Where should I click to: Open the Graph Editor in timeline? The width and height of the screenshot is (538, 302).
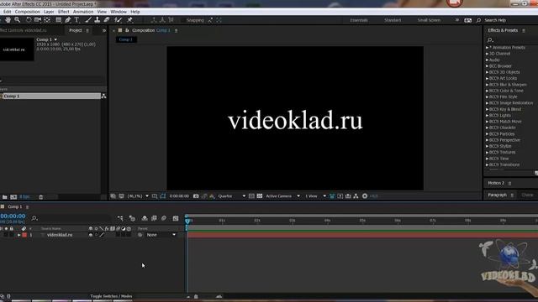coord(176,218)
